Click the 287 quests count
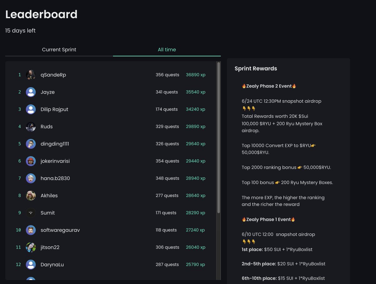The image size is (376, 284). click(x=167, y=265)
